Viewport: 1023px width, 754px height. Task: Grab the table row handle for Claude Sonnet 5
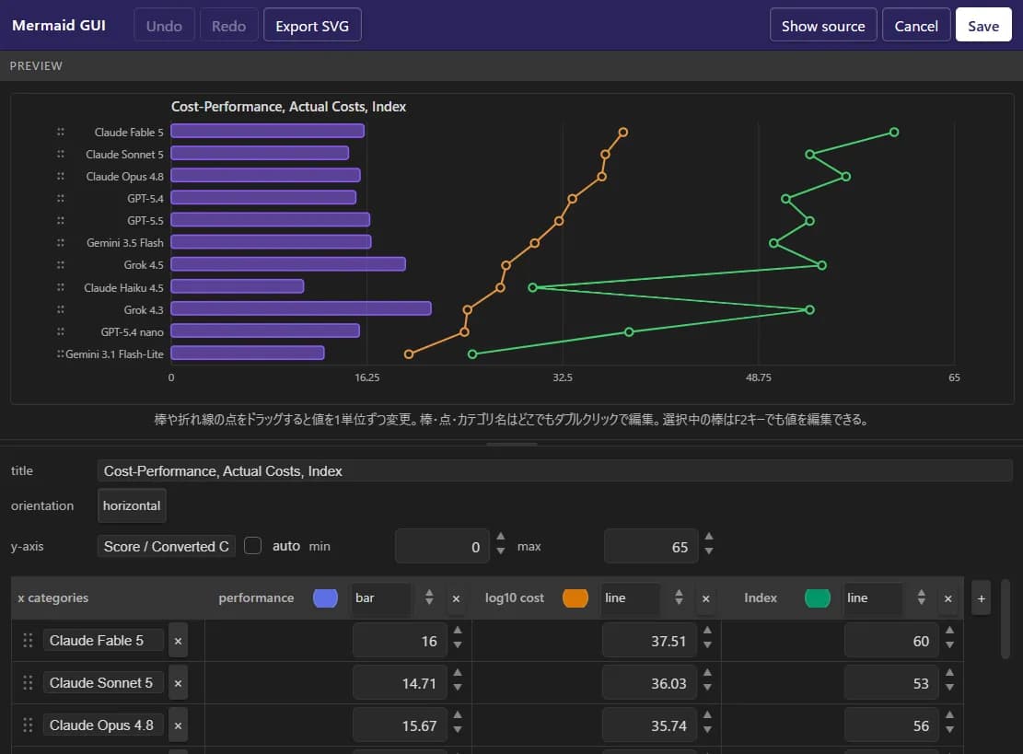click(x=28, y=683)
